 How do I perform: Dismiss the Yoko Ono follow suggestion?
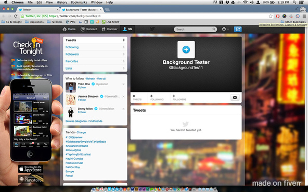[x=123, y=84]
